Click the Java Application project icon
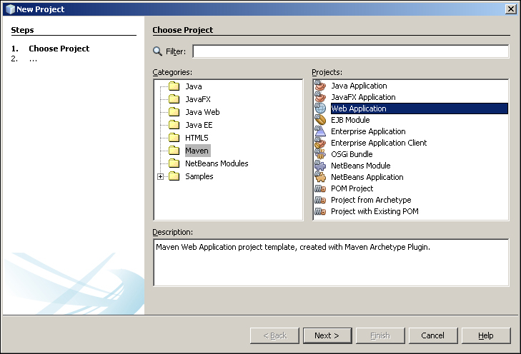521x354 pixels. (x=320, y=86)
